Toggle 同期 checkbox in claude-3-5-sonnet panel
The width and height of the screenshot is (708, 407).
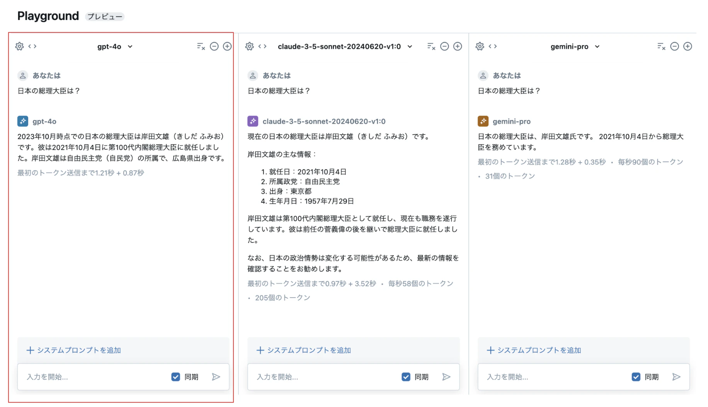tap(406, 377)
